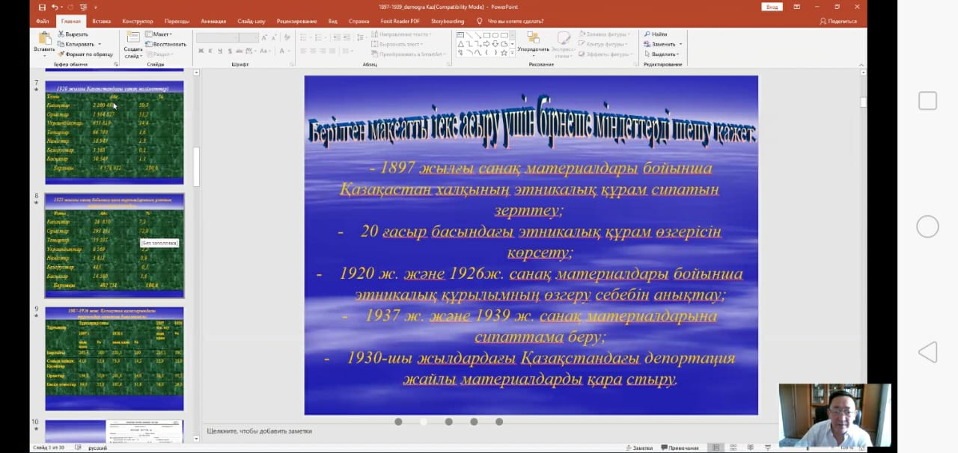Screen dimensions: 958x453
Task: Click the Save icon in quick access toolbar
Action: (x=43, y=7)
